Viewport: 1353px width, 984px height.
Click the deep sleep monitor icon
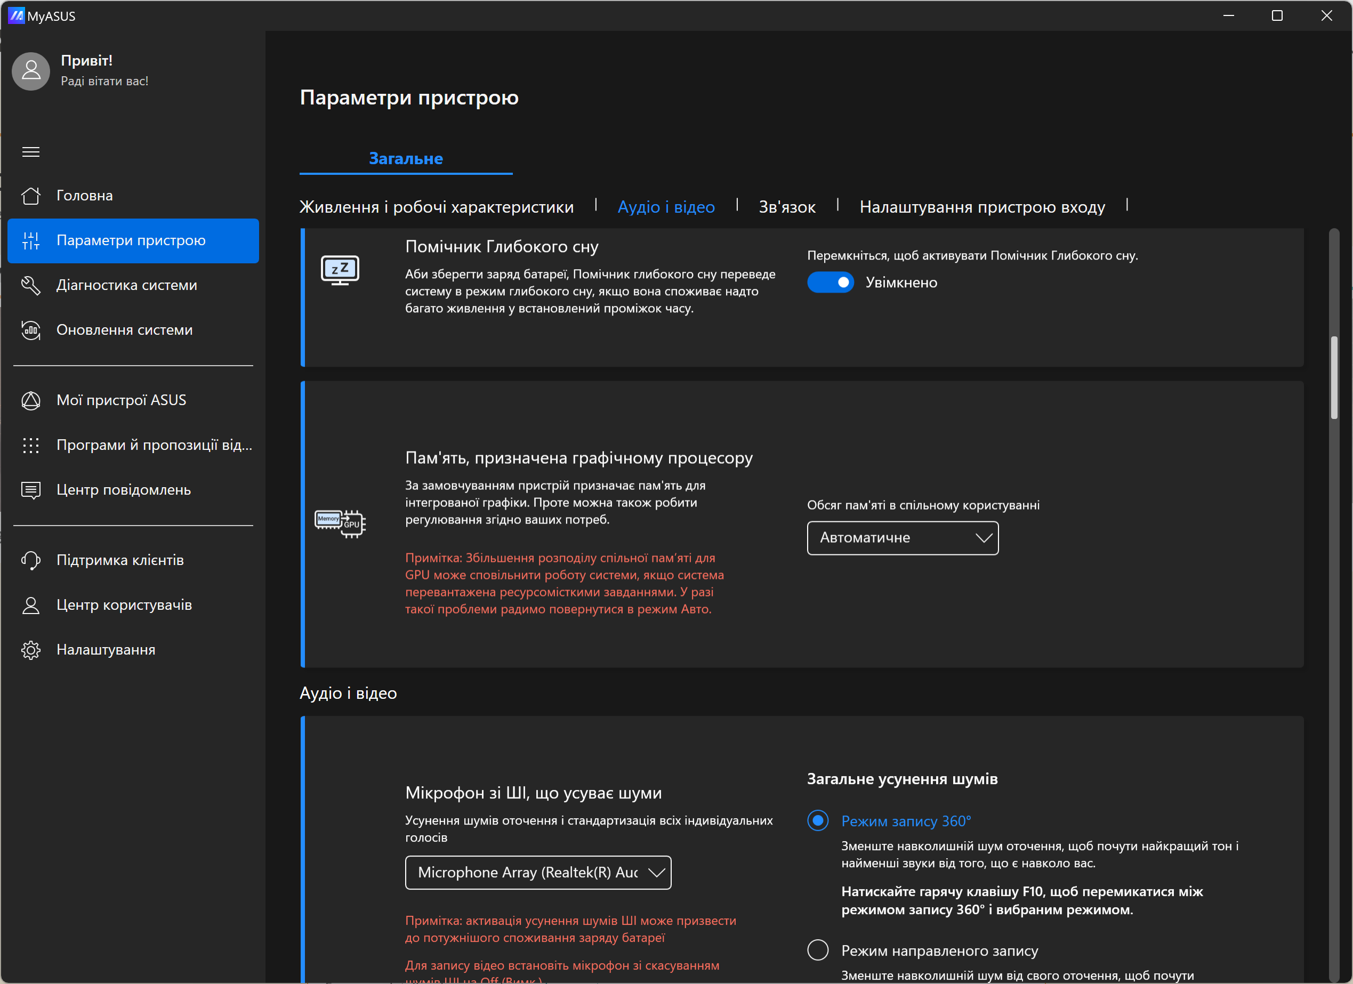click(x=340, y=270)
